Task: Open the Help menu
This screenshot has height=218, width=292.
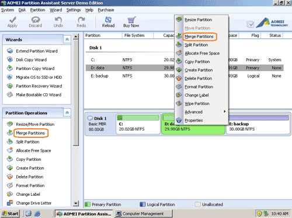Action: coord(89,10)
